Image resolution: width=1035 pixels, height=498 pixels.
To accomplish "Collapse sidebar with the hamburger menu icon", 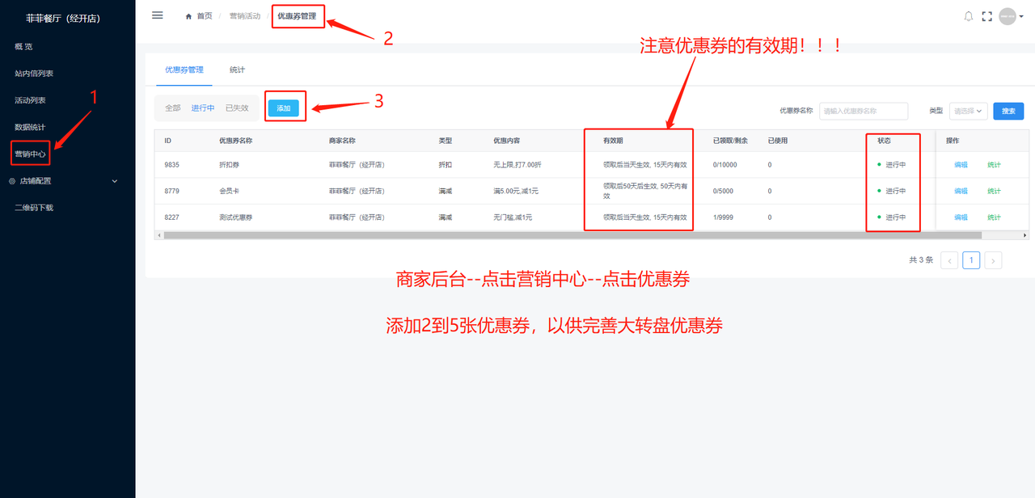I will [158, 15].
